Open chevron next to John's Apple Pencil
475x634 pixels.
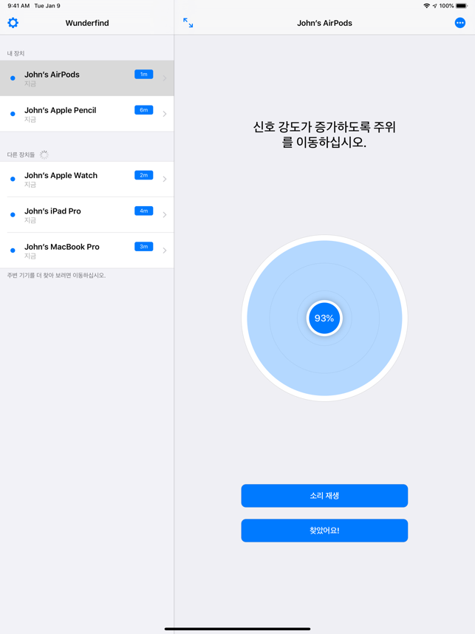[165, 114]
